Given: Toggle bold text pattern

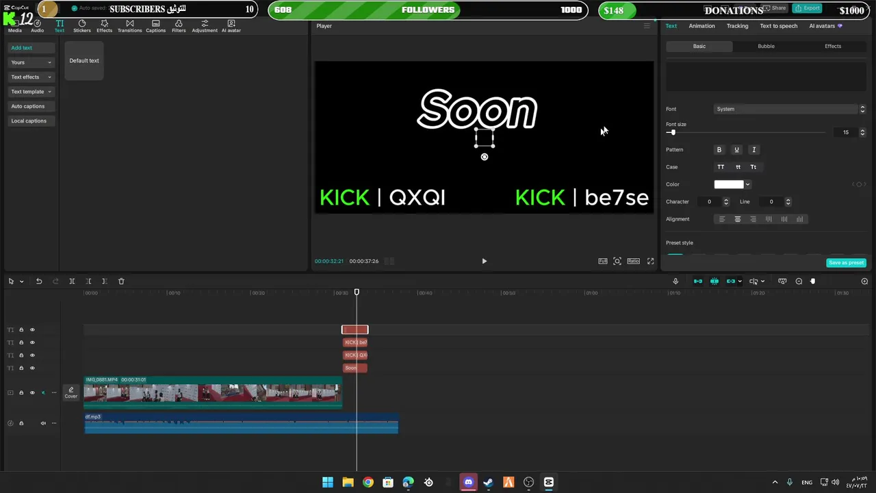Looking at the screenshot, I should [719, 149].
